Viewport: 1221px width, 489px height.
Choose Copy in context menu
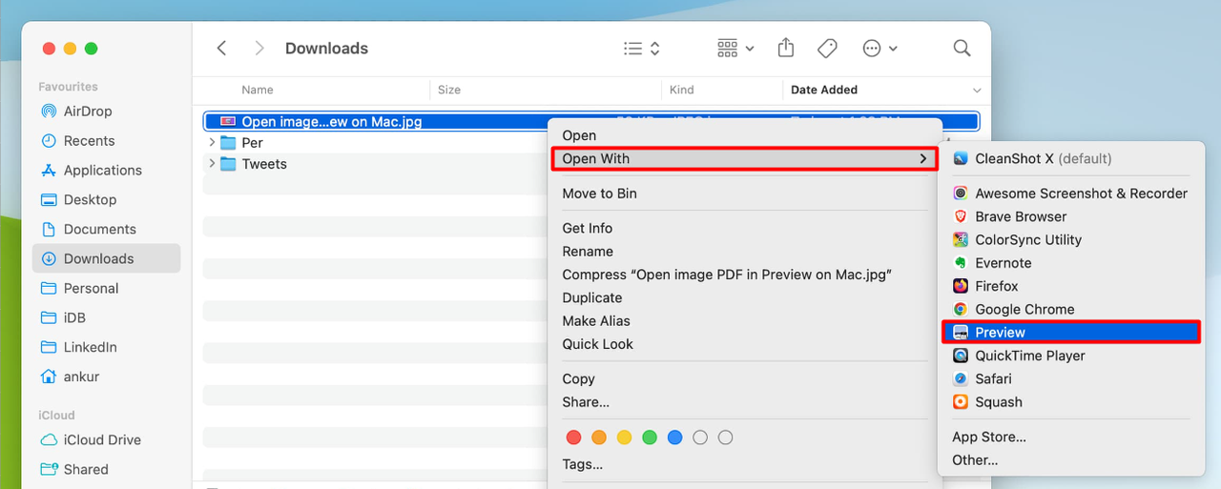click(745, 378)
